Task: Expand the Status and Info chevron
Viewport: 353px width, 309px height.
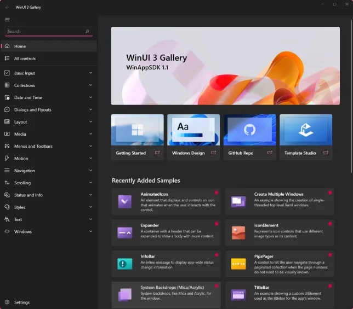Action: tap(90, 195)
